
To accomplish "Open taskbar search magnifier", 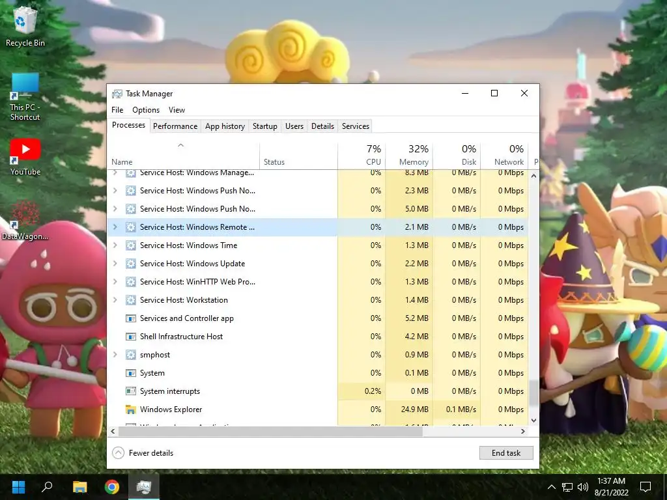I will click(x=47, y=487).
